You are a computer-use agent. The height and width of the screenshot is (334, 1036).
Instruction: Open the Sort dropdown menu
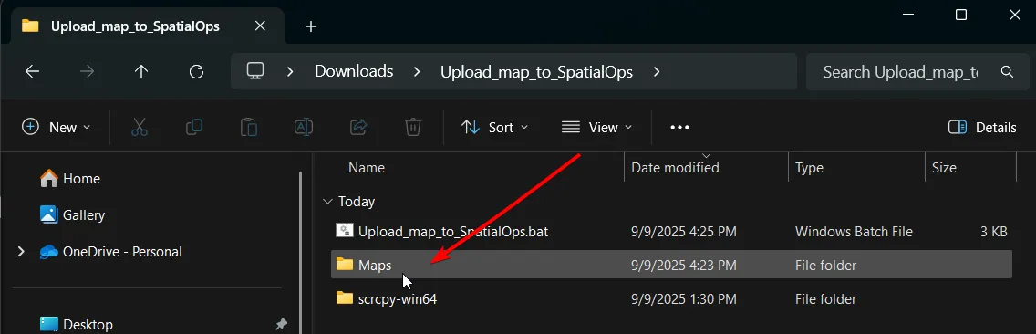(495, 127)
